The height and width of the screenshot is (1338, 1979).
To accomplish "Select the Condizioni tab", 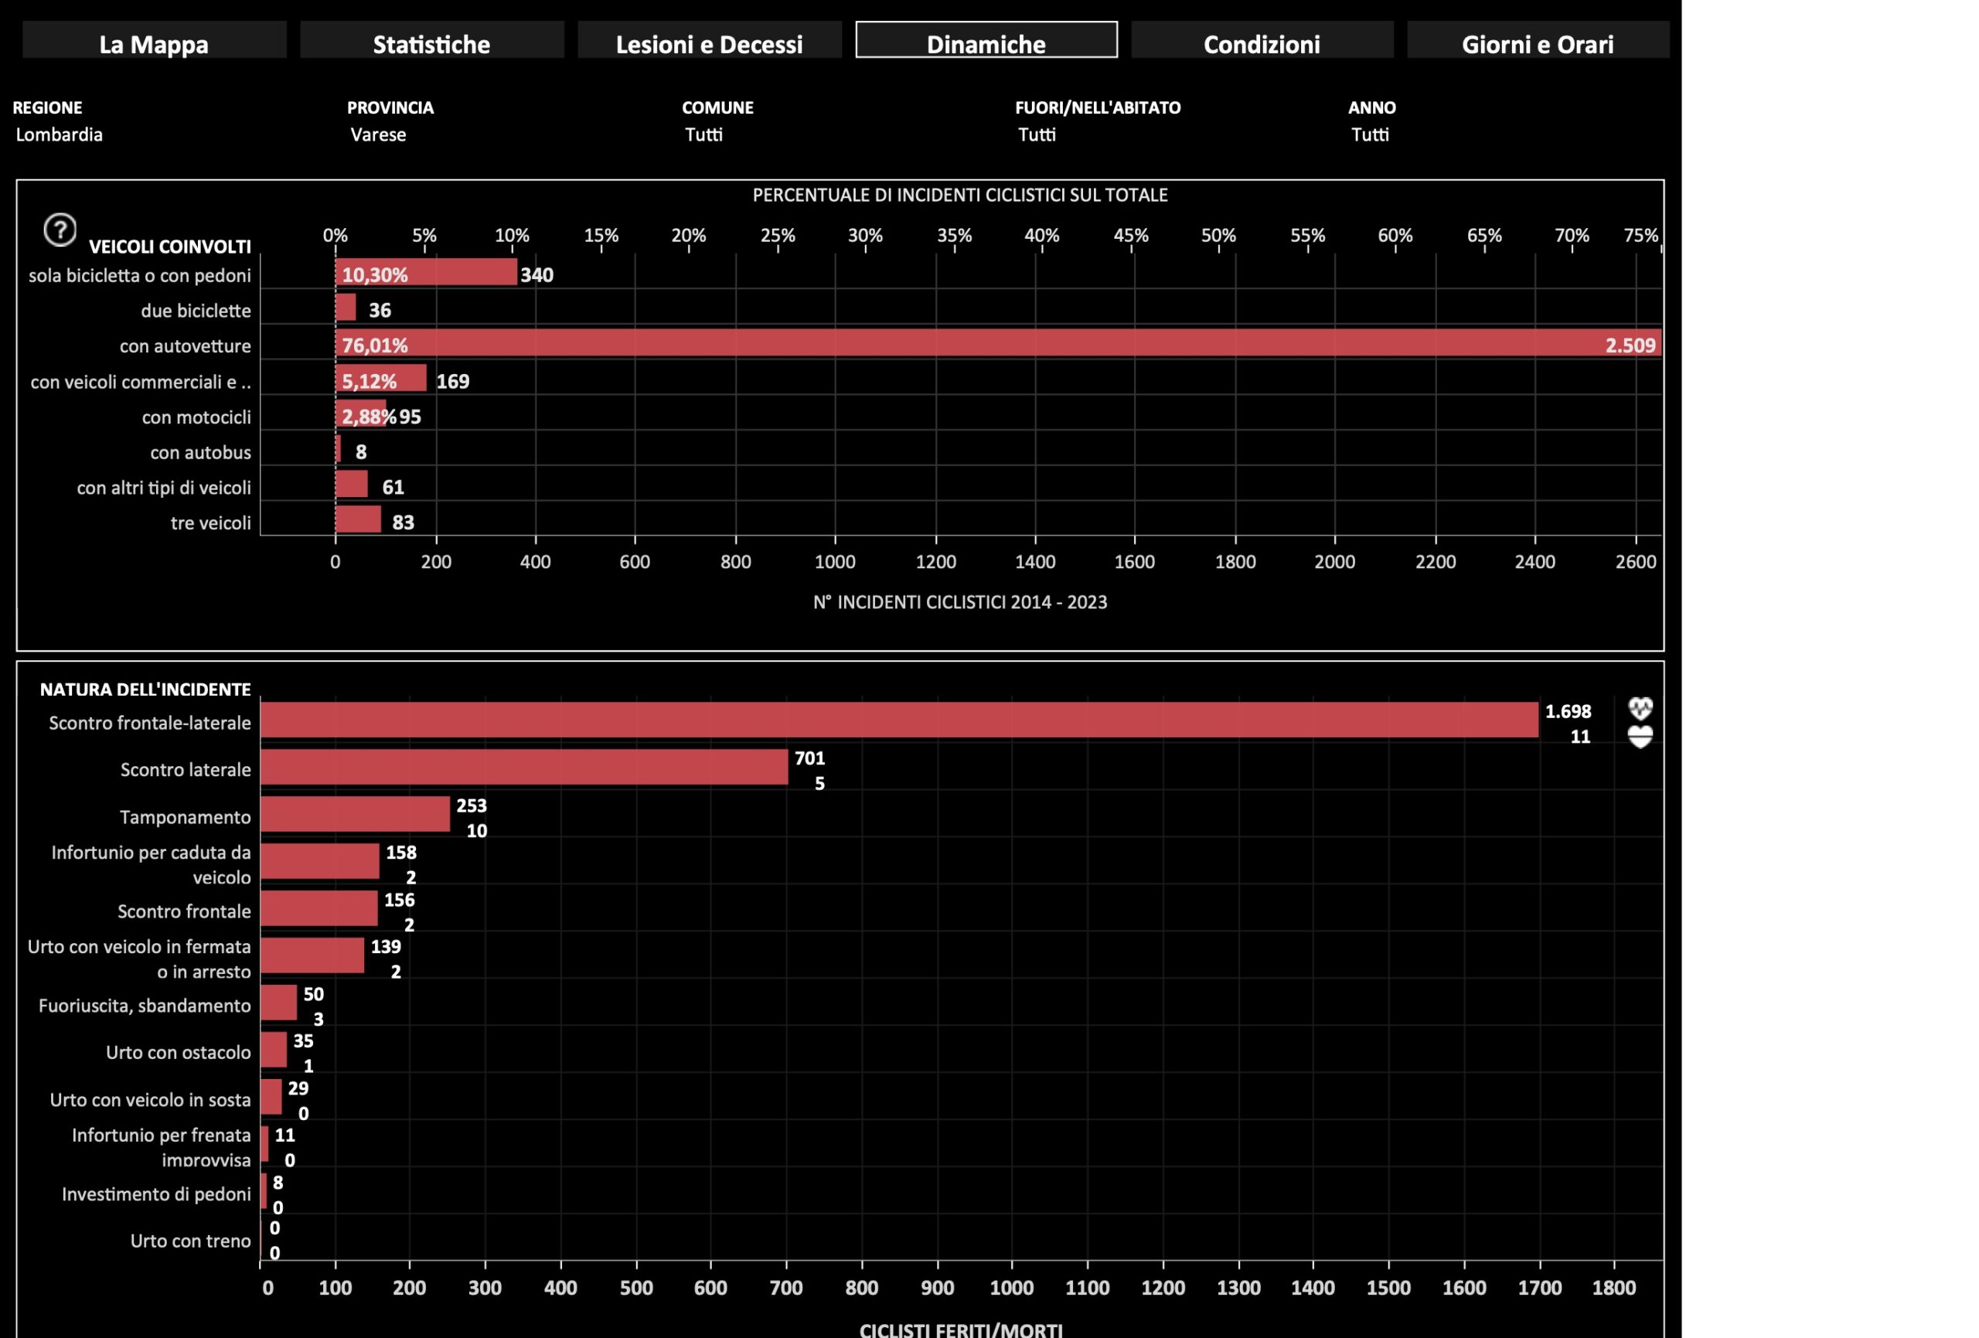I will (1262, 41).
